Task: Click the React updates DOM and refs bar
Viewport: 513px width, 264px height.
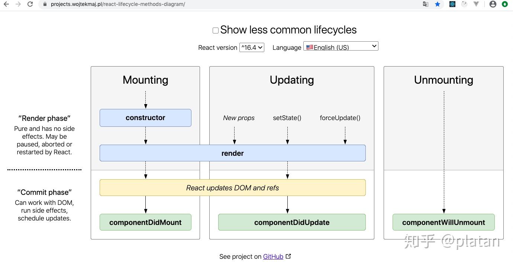Action: pos(232,188)
